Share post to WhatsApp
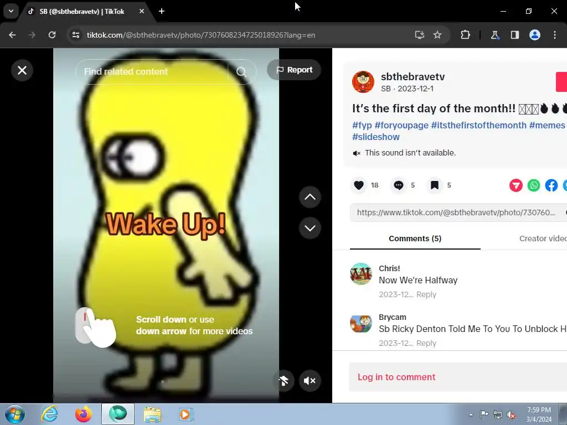This screenshot has height=425, width=567. (x=534, y=185)
